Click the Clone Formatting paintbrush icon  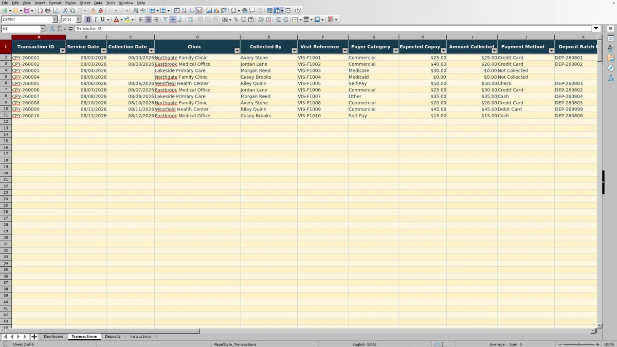[x=93, y=10]
